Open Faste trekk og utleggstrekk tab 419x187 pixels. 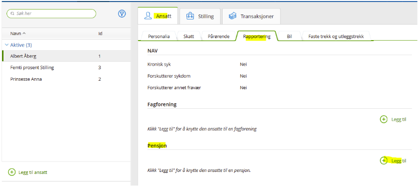[x=336, y=37]
